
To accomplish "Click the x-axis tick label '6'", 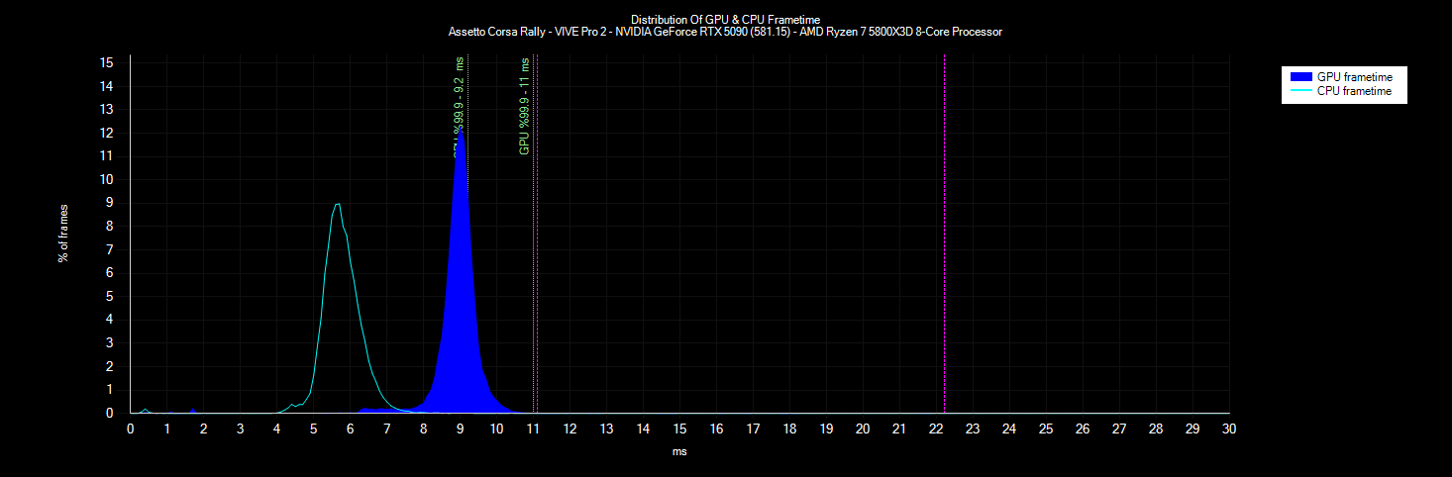I will (x=351, y=429).
